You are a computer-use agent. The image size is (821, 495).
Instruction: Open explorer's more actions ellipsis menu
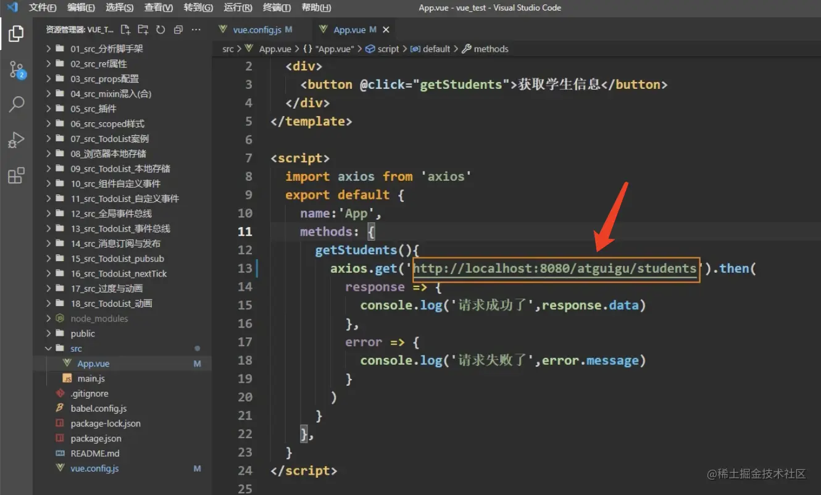click(196, 30)
